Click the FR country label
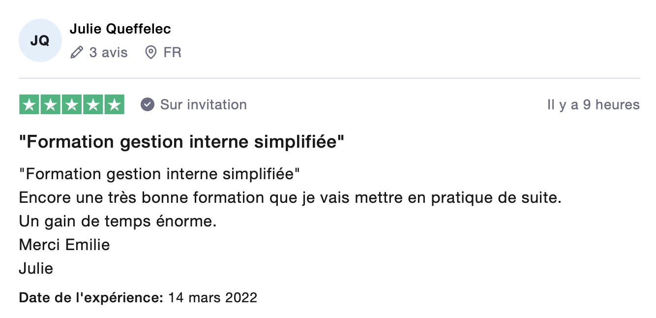Image resolution: width=656 pixels, height=318 pixels. click(x=173, y=52)
